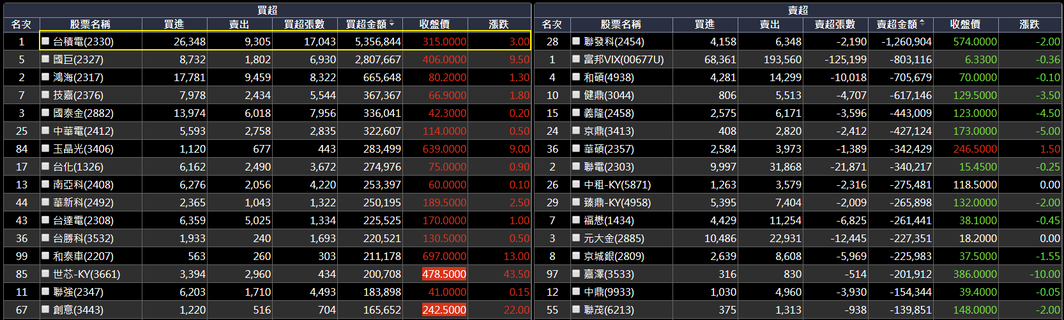Toggle the checkbox for 國泰金(2882)
The image size is (1064, 320).
click(45, 112)
